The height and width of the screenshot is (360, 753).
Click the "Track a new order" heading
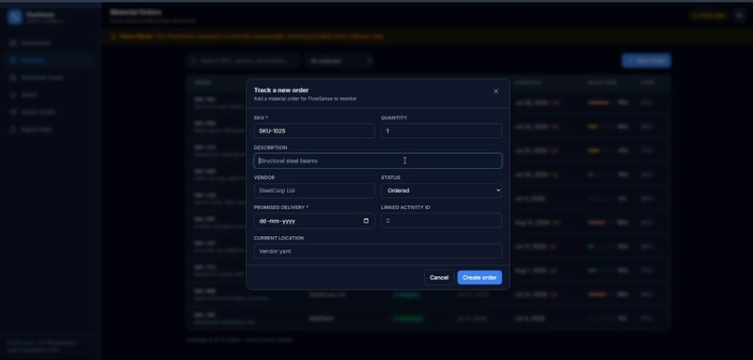click(x=281, y=90)
